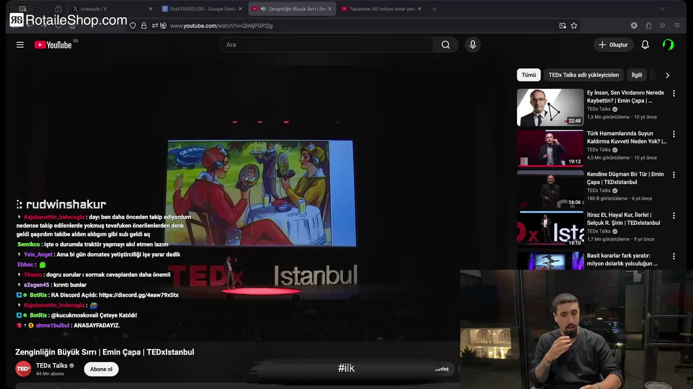Screen dimensions: 693x389
Task: Click the search magnifier button
Action: coord(446,45)
